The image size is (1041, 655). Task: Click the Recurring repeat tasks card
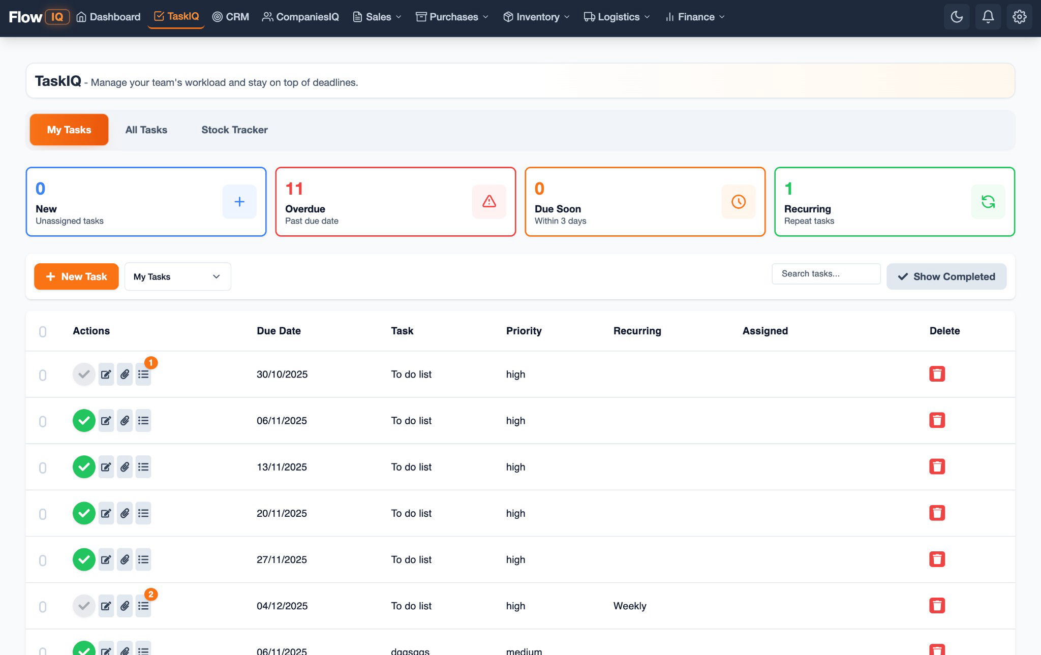[x=894, y=201]
